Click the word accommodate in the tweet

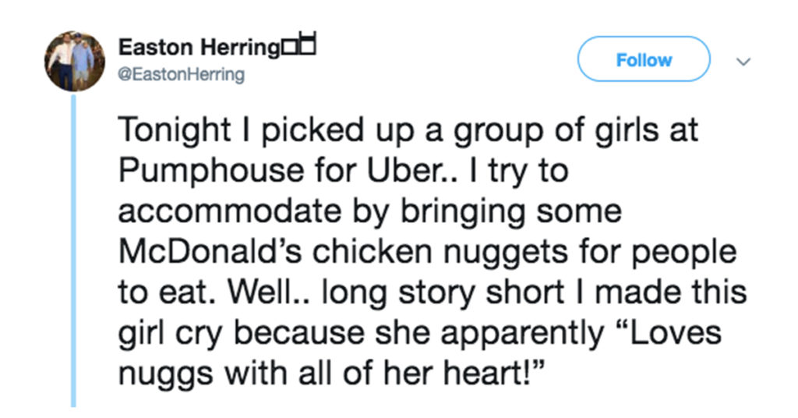click(230, 212)
